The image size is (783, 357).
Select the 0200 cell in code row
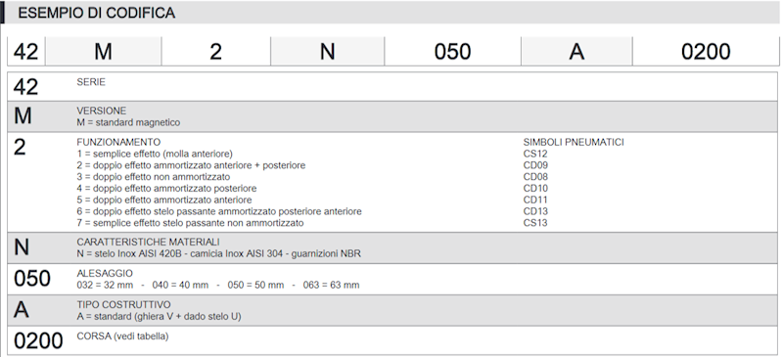coord(706,52)
